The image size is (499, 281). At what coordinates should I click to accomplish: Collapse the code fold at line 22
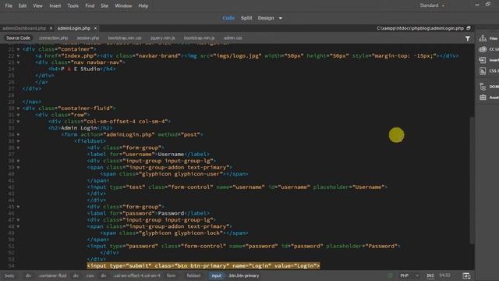tap(18, 55)
